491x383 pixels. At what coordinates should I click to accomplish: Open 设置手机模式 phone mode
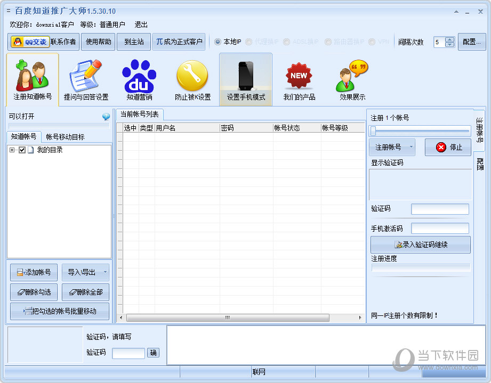[x=246, y=79]
